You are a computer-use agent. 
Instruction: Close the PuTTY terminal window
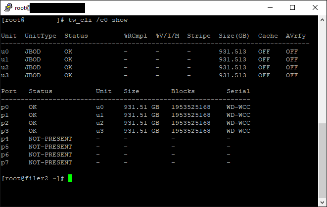315,8
